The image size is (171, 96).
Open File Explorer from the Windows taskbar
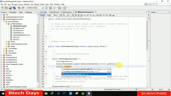point(46,93)
